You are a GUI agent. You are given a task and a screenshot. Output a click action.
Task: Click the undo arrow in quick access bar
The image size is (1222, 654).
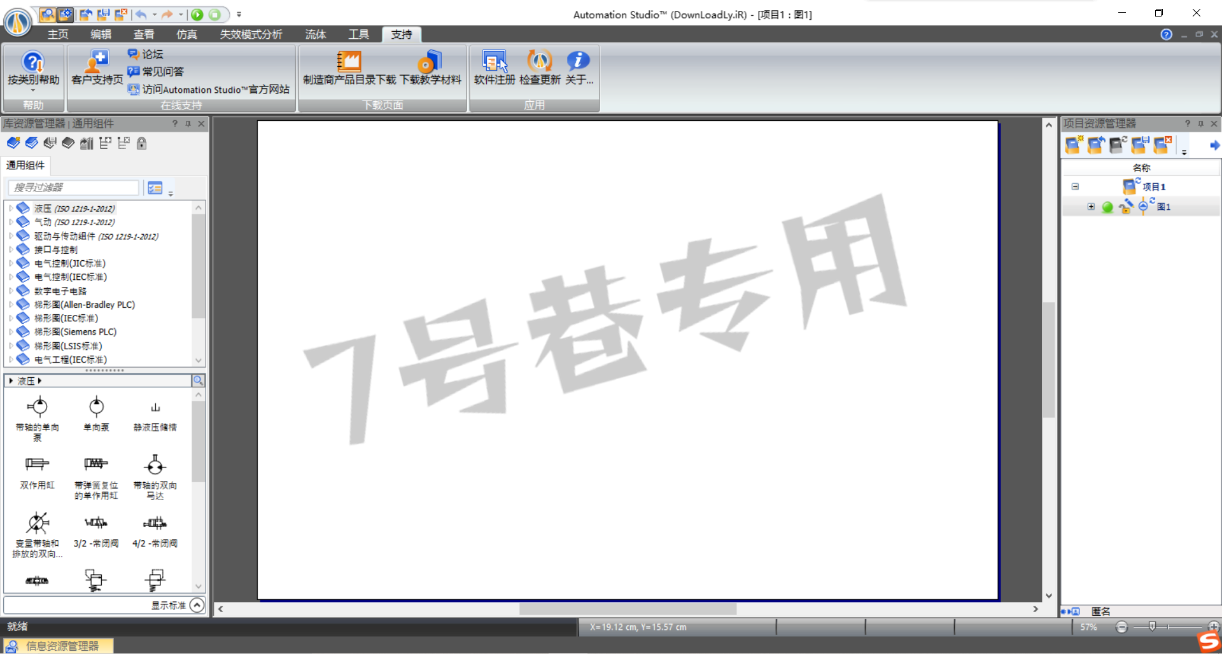[141, 14]
